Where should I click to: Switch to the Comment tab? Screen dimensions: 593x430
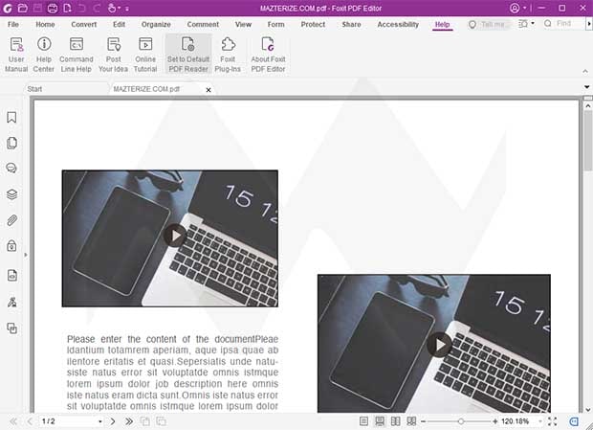(203, 24)
